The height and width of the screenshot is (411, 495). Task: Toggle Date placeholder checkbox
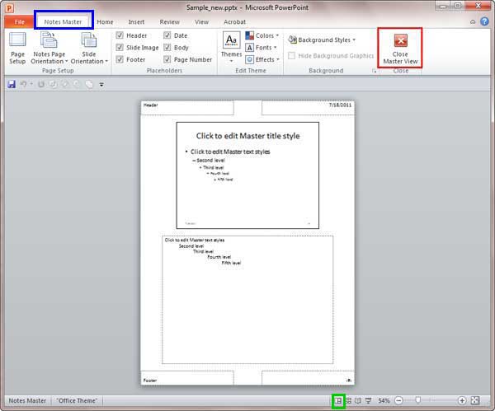[x=167, y=35]
